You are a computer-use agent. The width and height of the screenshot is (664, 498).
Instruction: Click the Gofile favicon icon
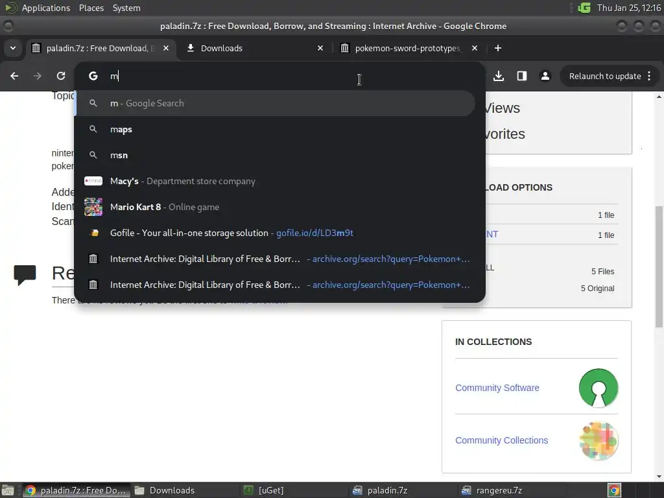coord(94,233)
